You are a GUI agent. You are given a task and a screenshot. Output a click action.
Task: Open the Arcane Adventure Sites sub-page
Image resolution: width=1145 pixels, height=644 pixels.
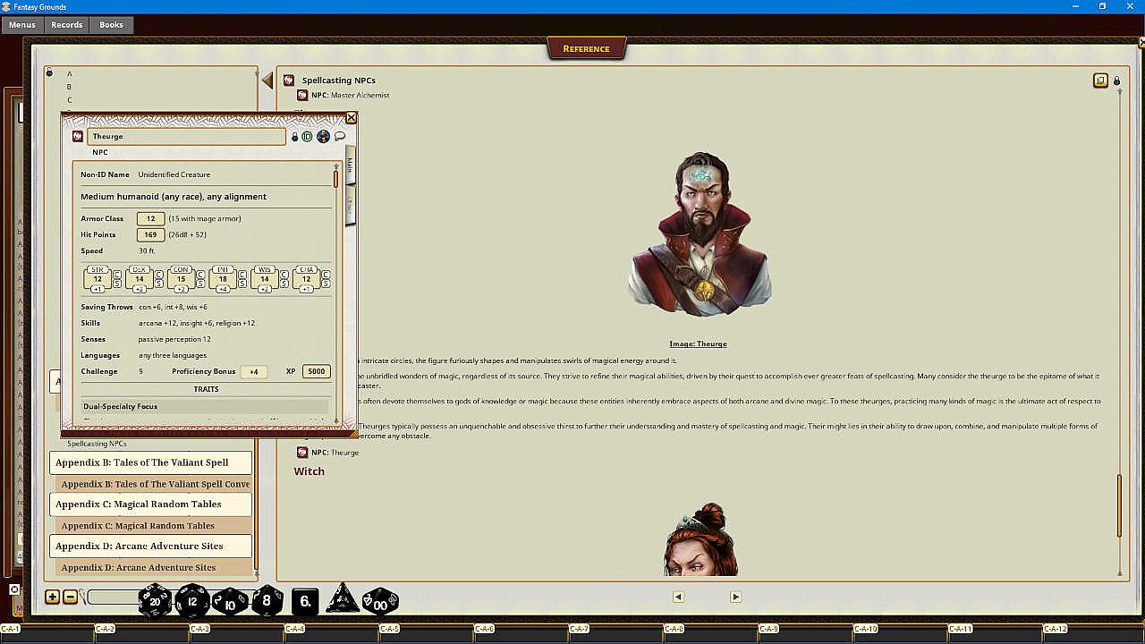(155, 567)
